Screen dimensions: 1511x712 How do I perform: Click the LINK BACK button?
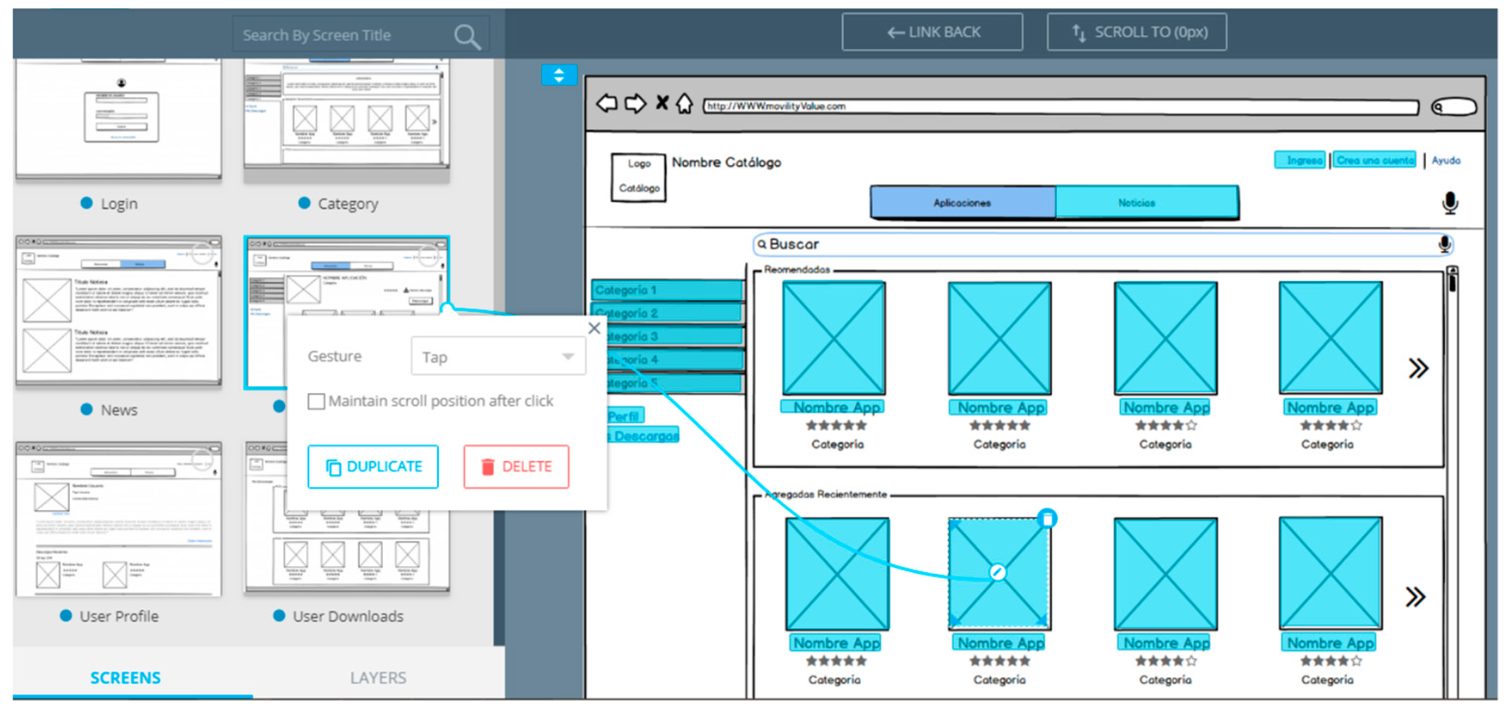(932, 32)
